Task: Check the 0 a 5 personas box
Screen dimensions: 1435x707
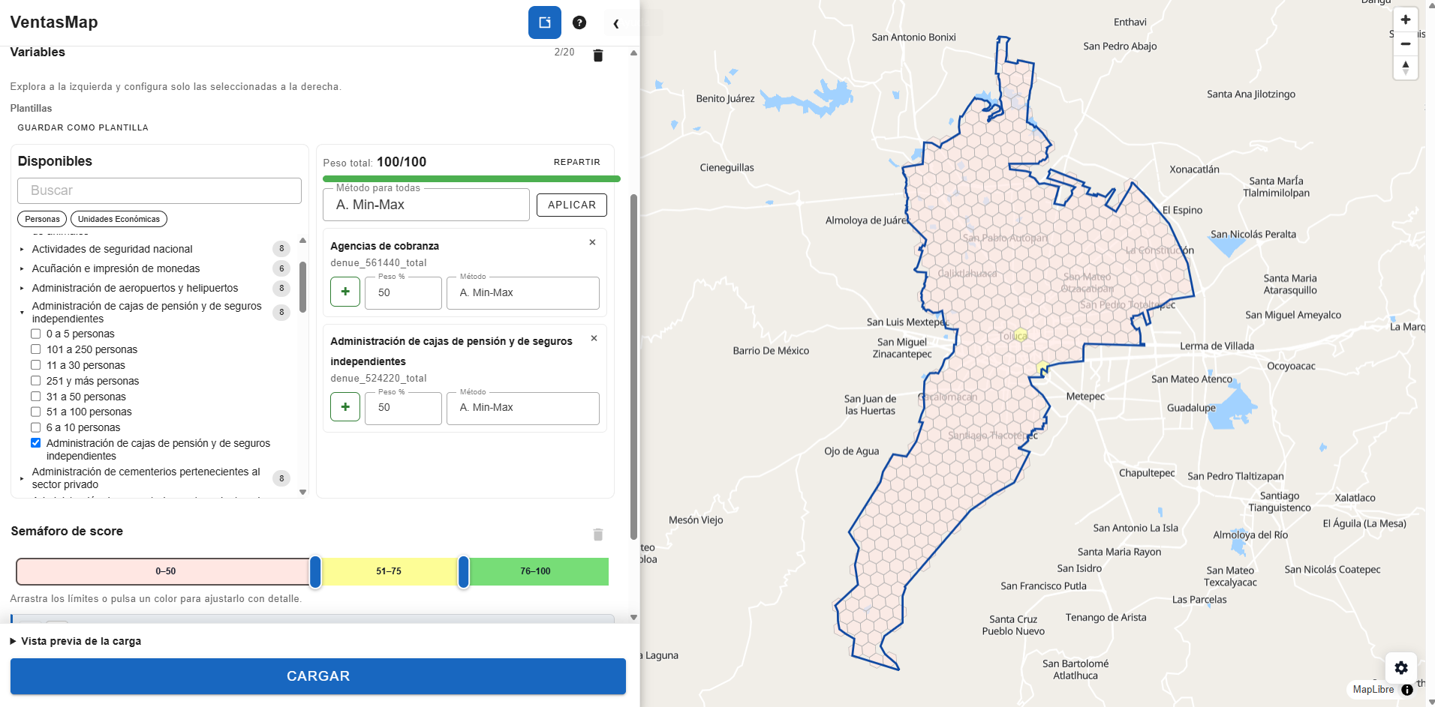Action: coord(35,334)
